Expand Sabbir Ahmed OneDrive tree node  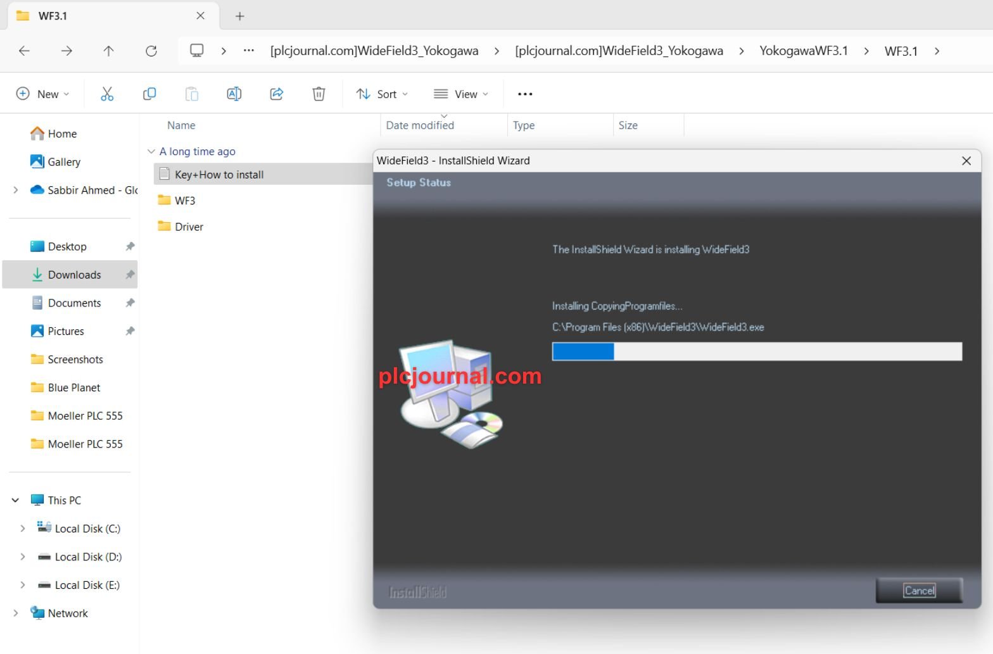[x=16, y=189]
